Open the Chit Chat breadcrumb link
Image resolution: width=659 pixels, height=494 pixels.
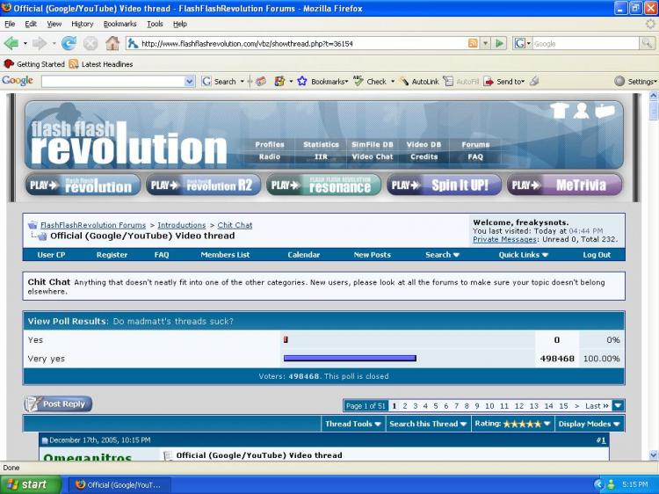click(235, 225)
